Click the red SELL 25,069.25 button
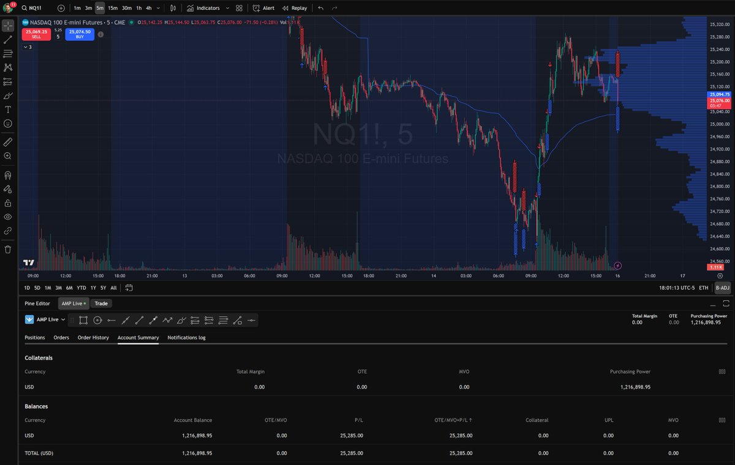This screenshot has height=465, width=735. (x=36, y=34)
